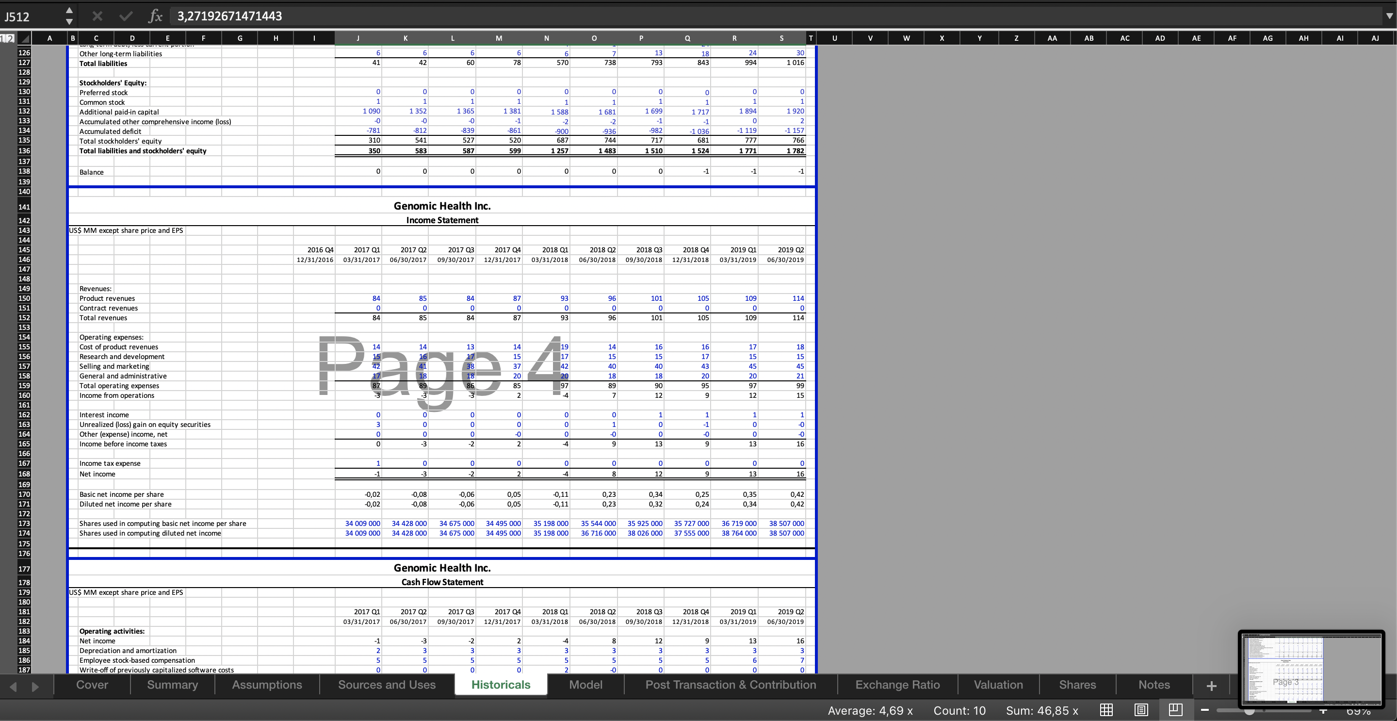Select row 141 header
The width and height of the screenshot is (1397, 721).
click(x=24, y=207)
